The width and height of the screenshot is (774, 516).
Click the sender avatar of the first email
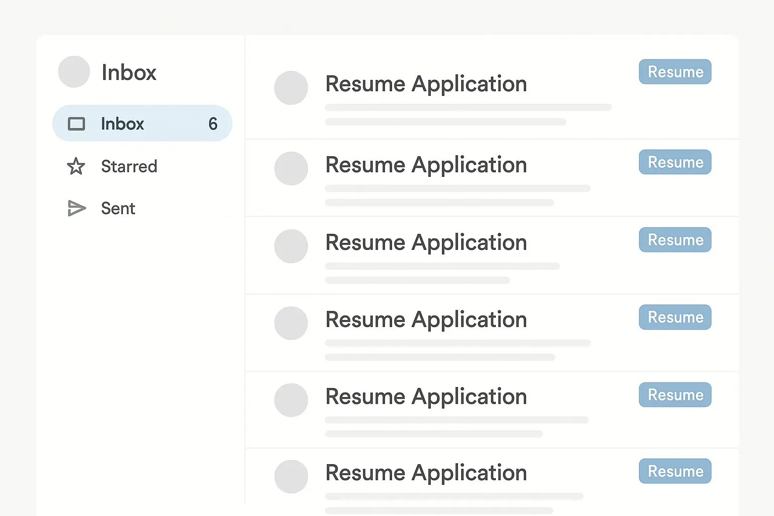pyautogui.click(x=291, y=88)
